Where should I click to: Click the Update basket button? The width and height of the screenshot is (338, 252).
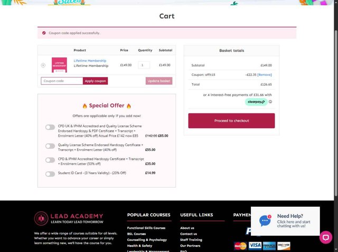pyautogui.click(x=159, y=81)
